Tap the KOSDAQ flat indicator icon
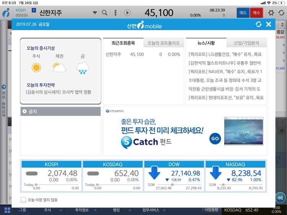The height and width of the screenshot is (215, 287). tap(93, 173)
